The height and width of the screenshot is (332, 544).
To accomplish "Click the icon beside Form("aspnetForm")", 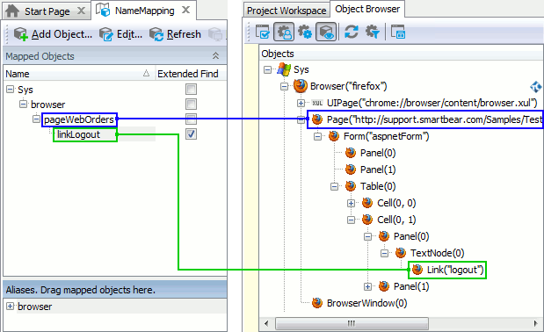I will pyautogui.click(x=334, y=136).
